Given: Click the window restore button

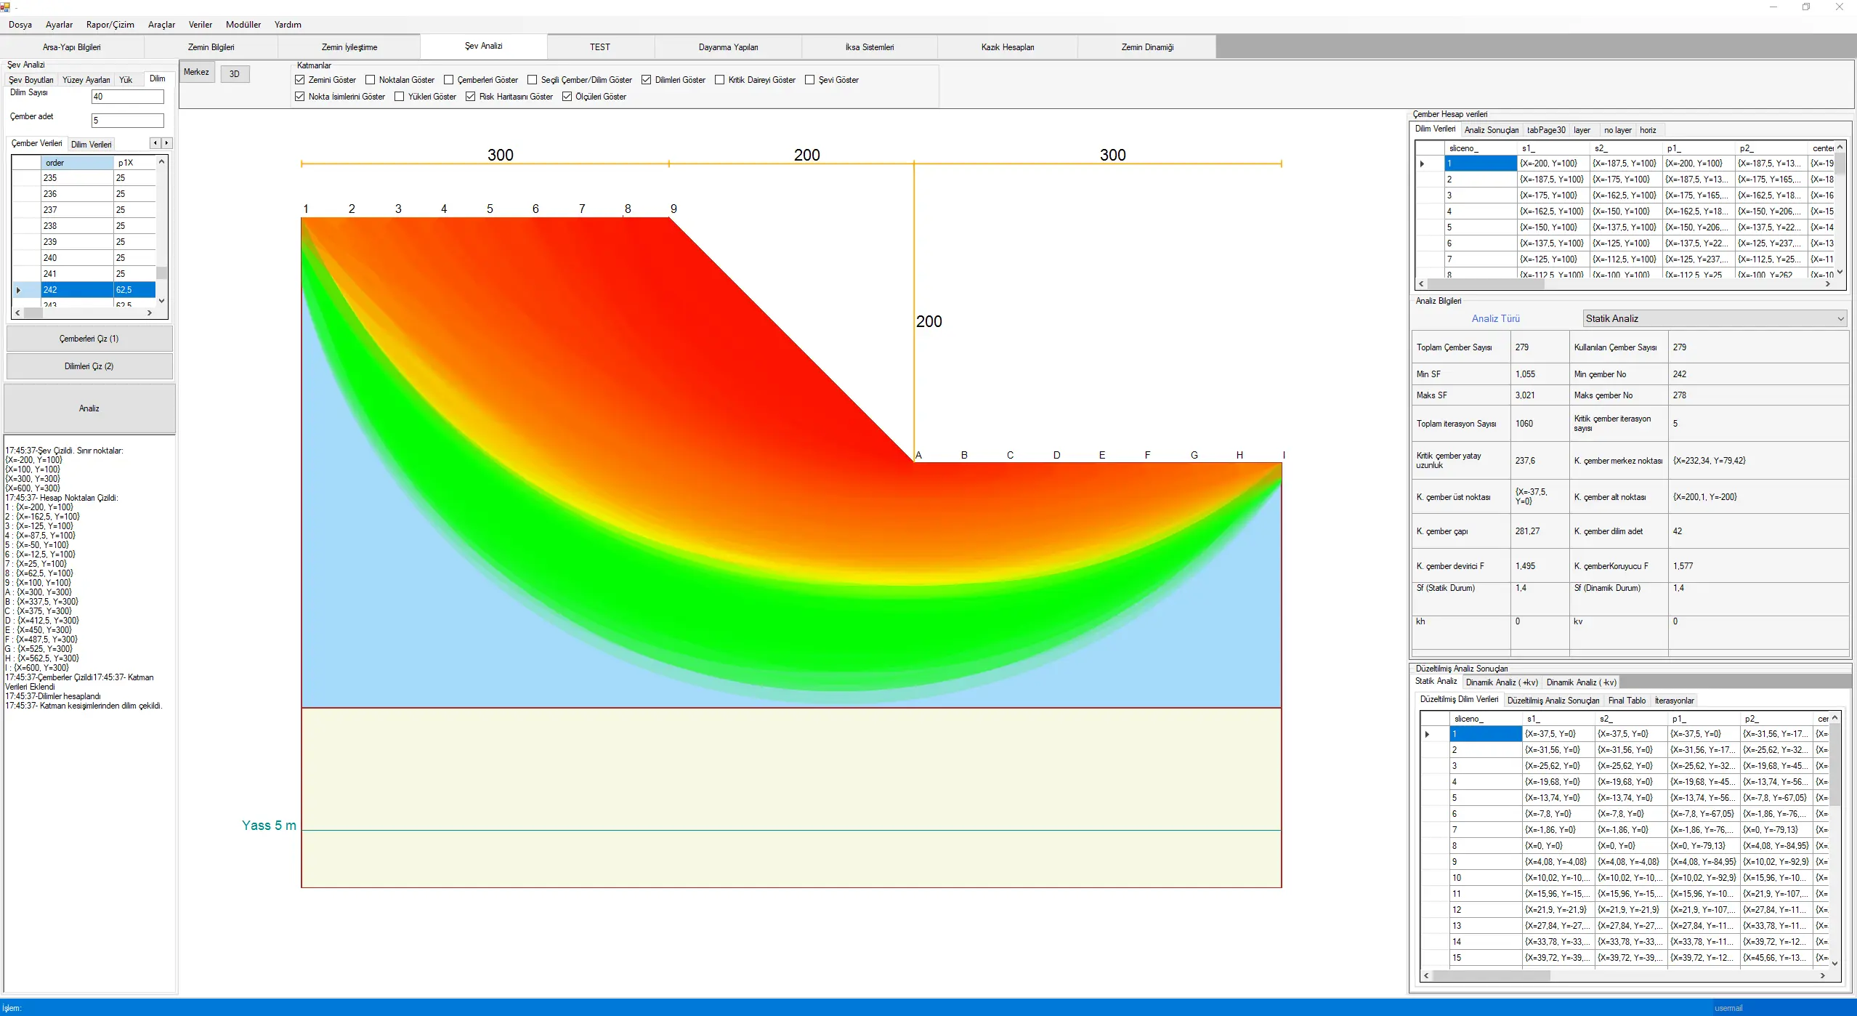Looking at the screenshot, I should [1805, 7].
